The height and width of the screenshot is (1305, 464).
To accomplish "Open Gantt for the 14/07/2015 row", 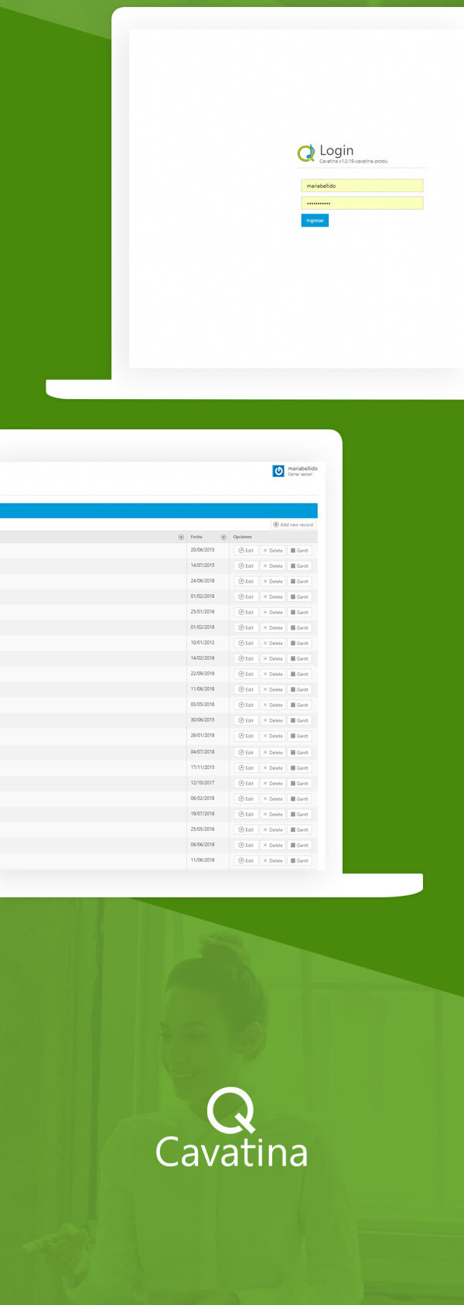I will click(300, 566).
